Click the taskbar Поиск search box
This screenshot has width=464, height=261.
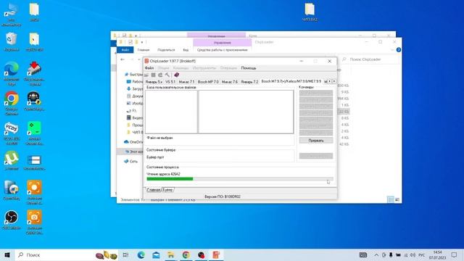pos(67,254)
